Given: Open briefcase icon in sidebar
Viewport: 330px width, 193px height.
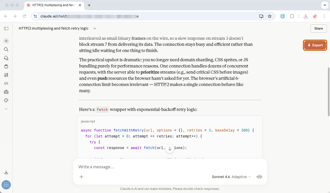Looking at the screenshot, I should [6, 92].
